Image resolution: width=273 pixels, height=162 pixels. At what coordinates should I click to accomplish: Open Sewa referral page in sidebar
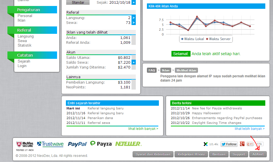point(22,41)
